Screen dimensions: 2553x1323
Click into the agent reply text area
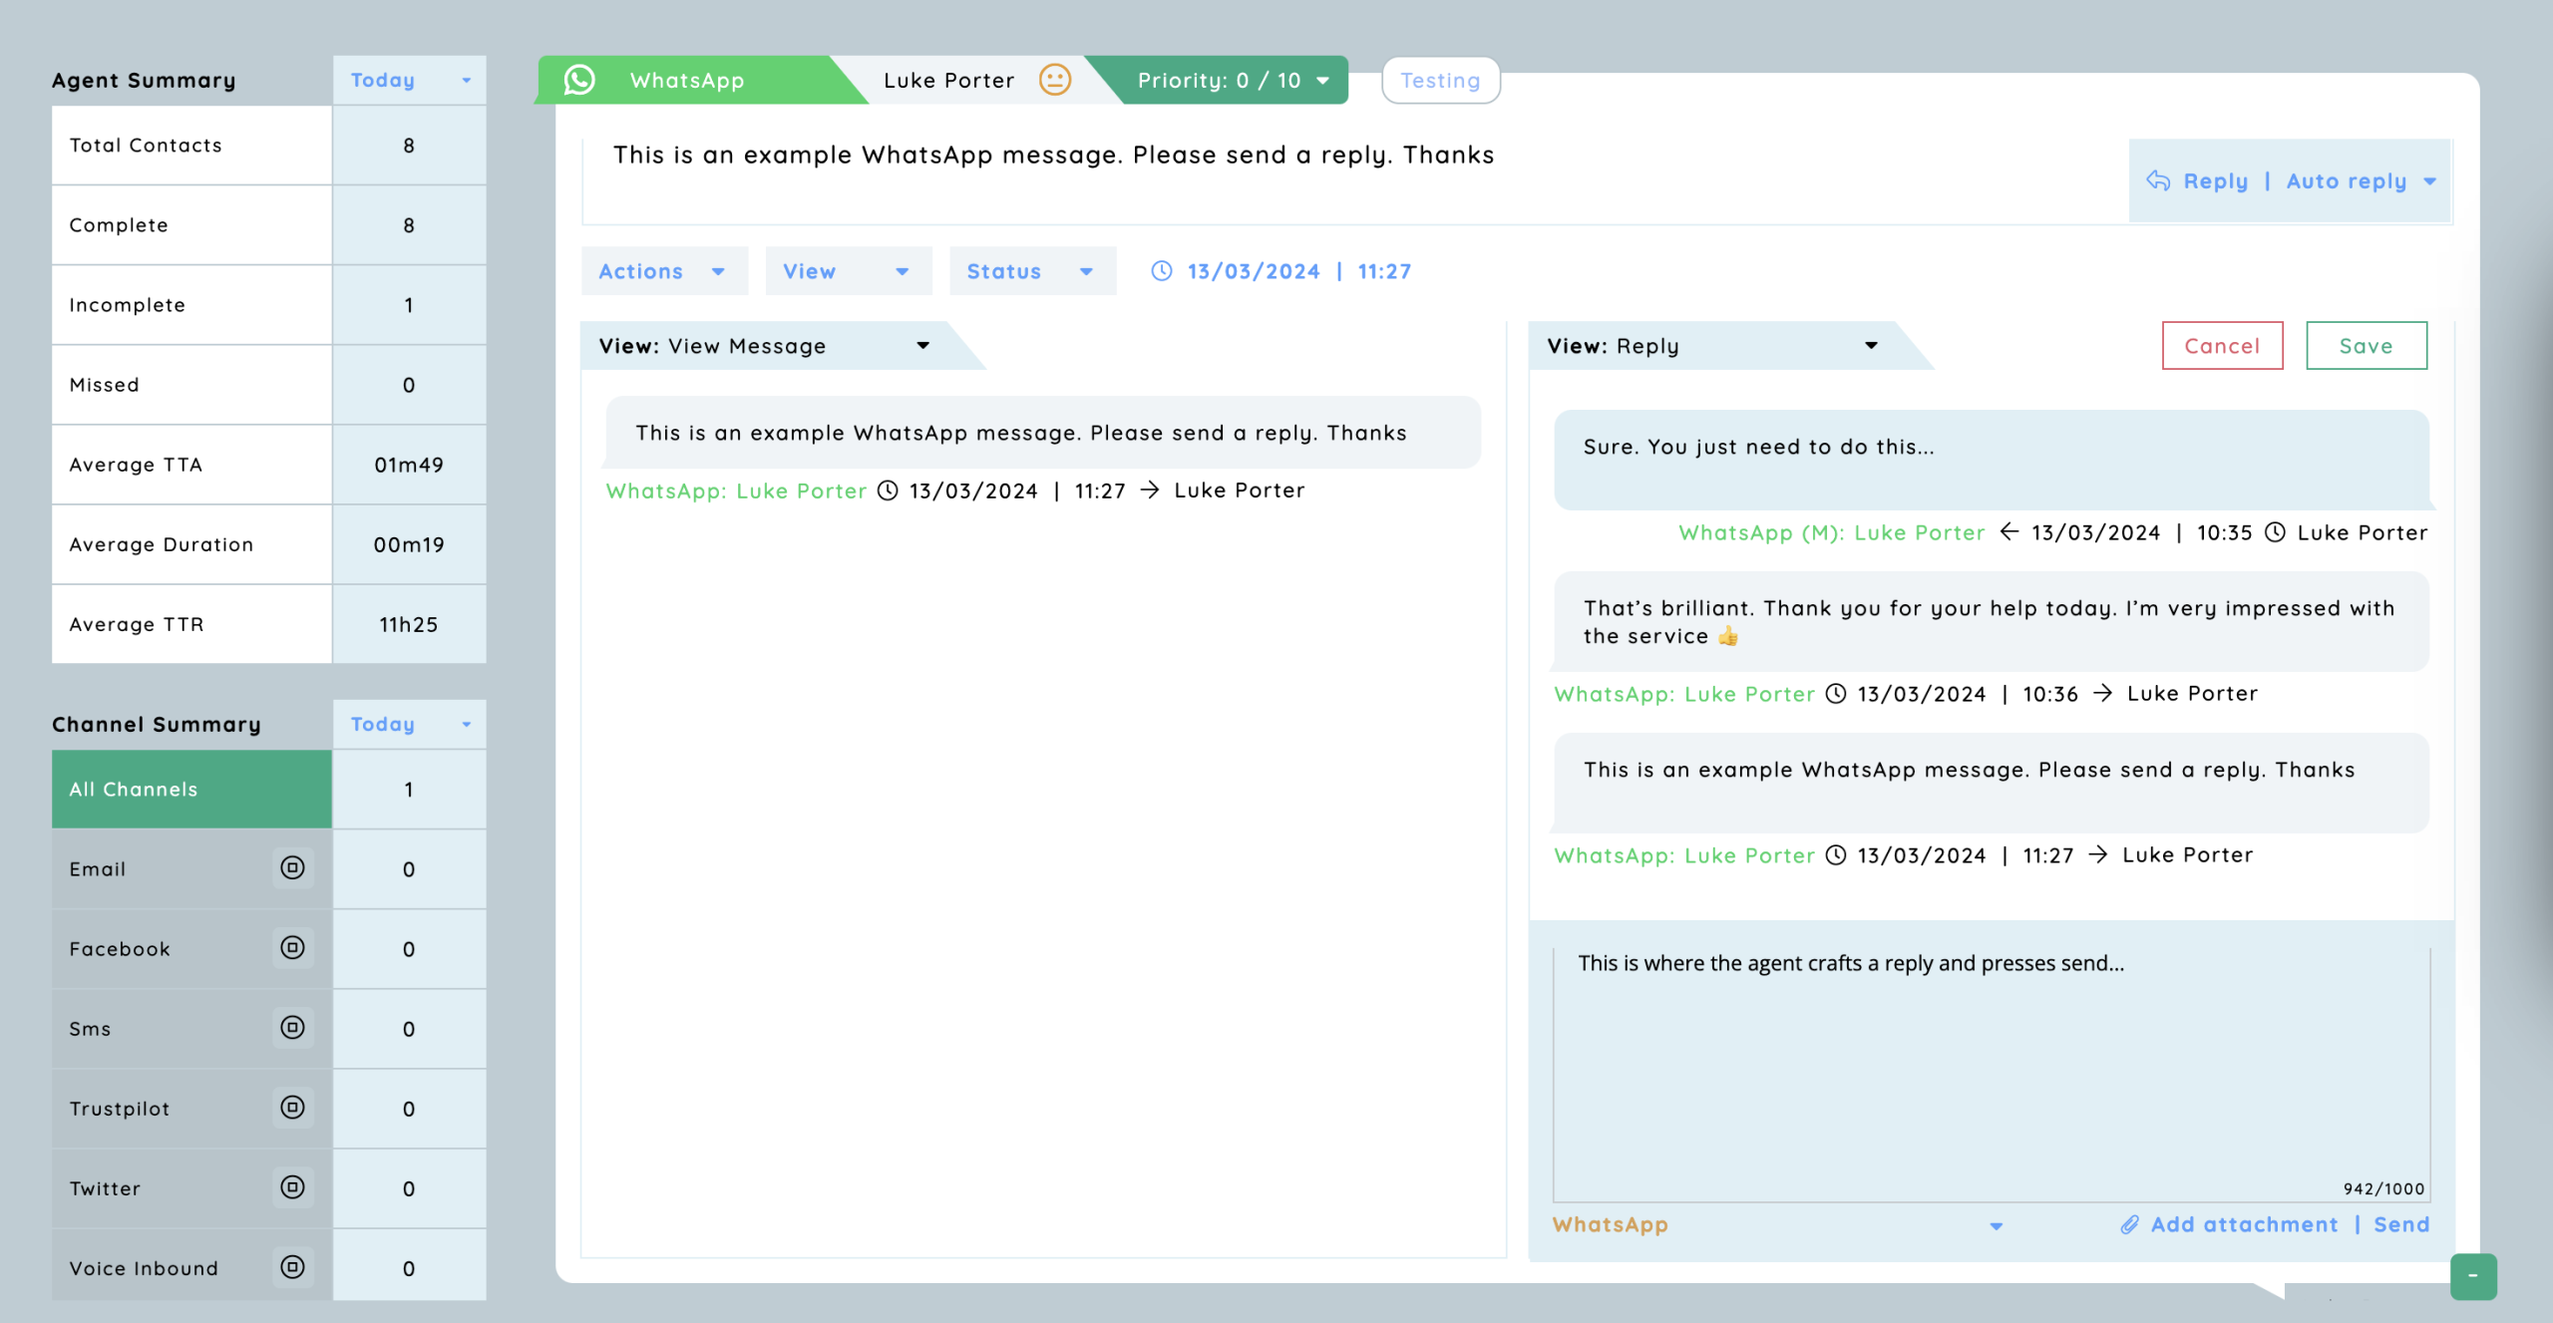[x=1990, y=1072]
